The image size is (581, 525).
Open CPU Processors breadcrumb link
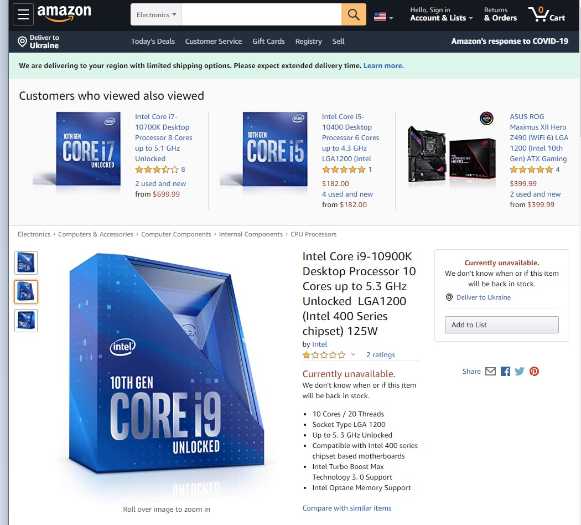pos(313,234)
